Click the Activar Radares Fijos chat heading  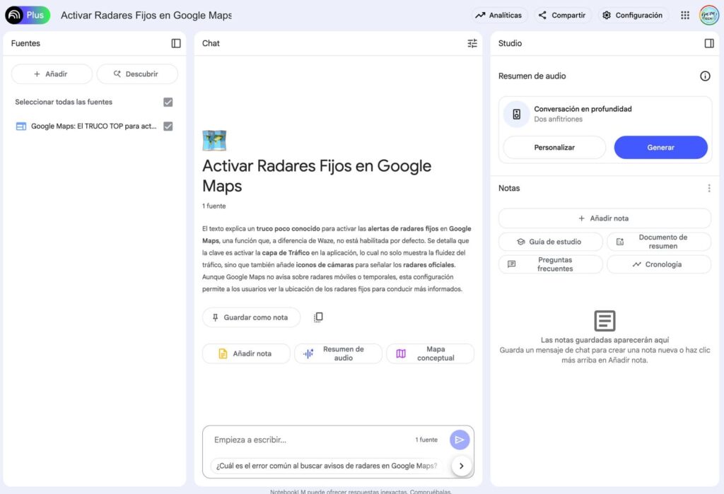[317, 176]
